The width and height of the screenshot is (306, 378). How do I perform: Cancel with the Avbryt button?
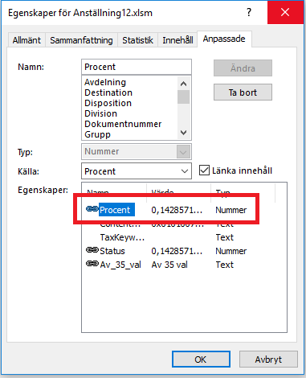coord(268,360)
